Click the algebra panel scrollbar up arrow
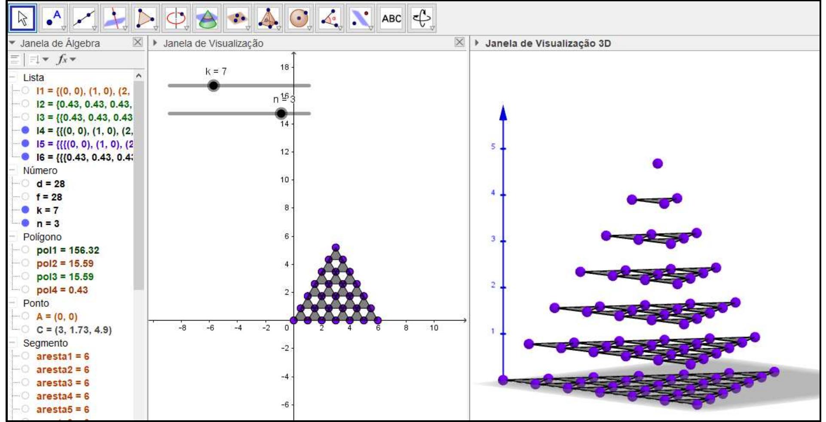 138,76
